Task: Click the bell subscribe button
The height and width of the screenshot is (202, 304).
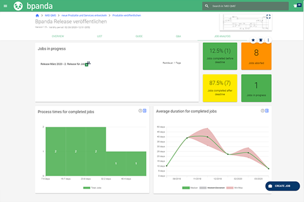Action: [261, 40]
